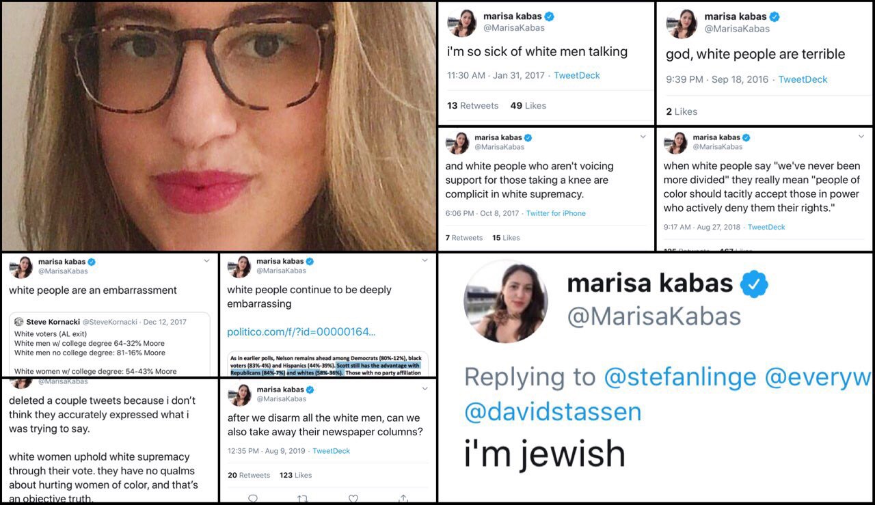The height and width of the screenshot is (505, 875).
Task: Open chevron menu on 'an embarrassment' tweet
Action: [206, 261]
